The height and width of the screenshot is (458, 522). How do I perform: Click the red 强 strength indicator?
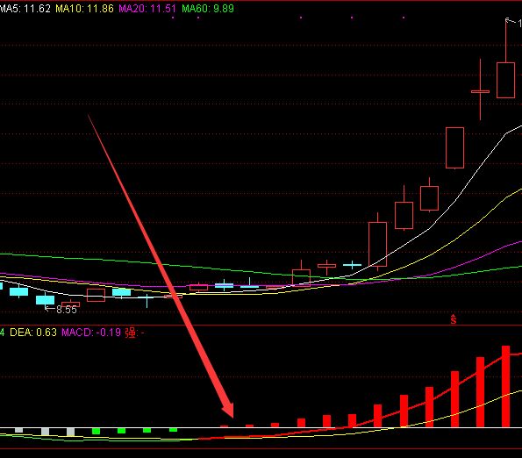click(131, 333)
